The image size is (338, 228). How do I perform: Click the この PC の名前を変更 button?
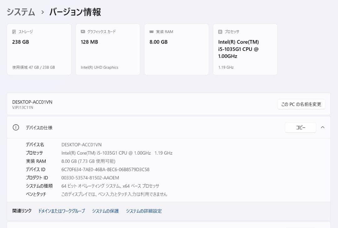click(x=301, y=104)
